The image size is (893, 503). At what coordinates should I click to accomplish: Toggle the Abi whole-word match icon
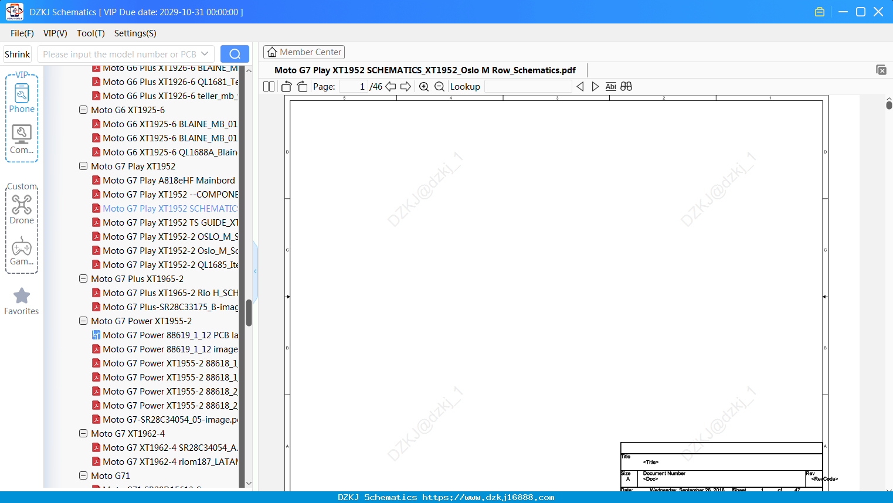click(610, 87)
